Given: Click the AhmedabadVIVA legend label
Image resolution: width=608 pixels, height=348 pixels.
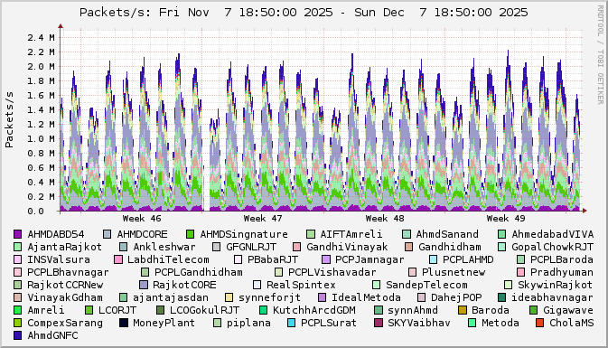Looking at the screenshot, I should pos(553,234).
